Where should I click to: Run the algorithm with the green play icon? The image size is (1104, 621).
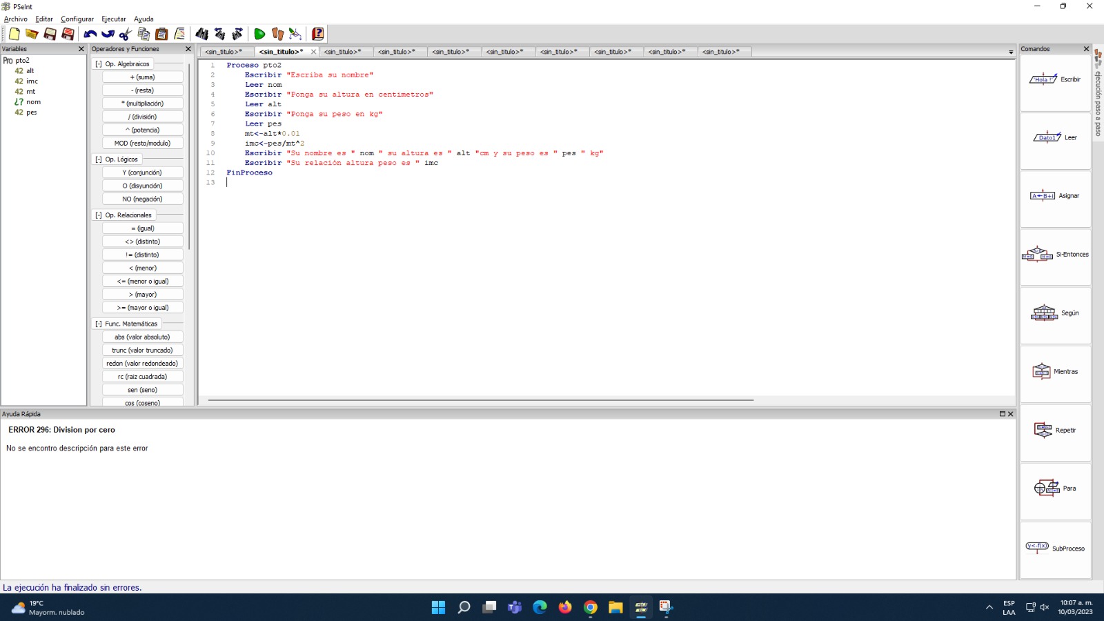point(259,34)
